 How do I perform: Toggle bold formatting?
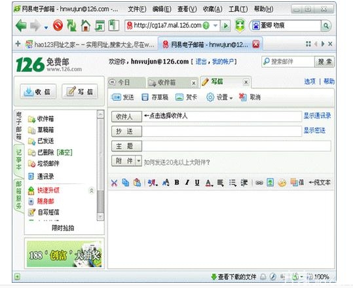[177, 183]
